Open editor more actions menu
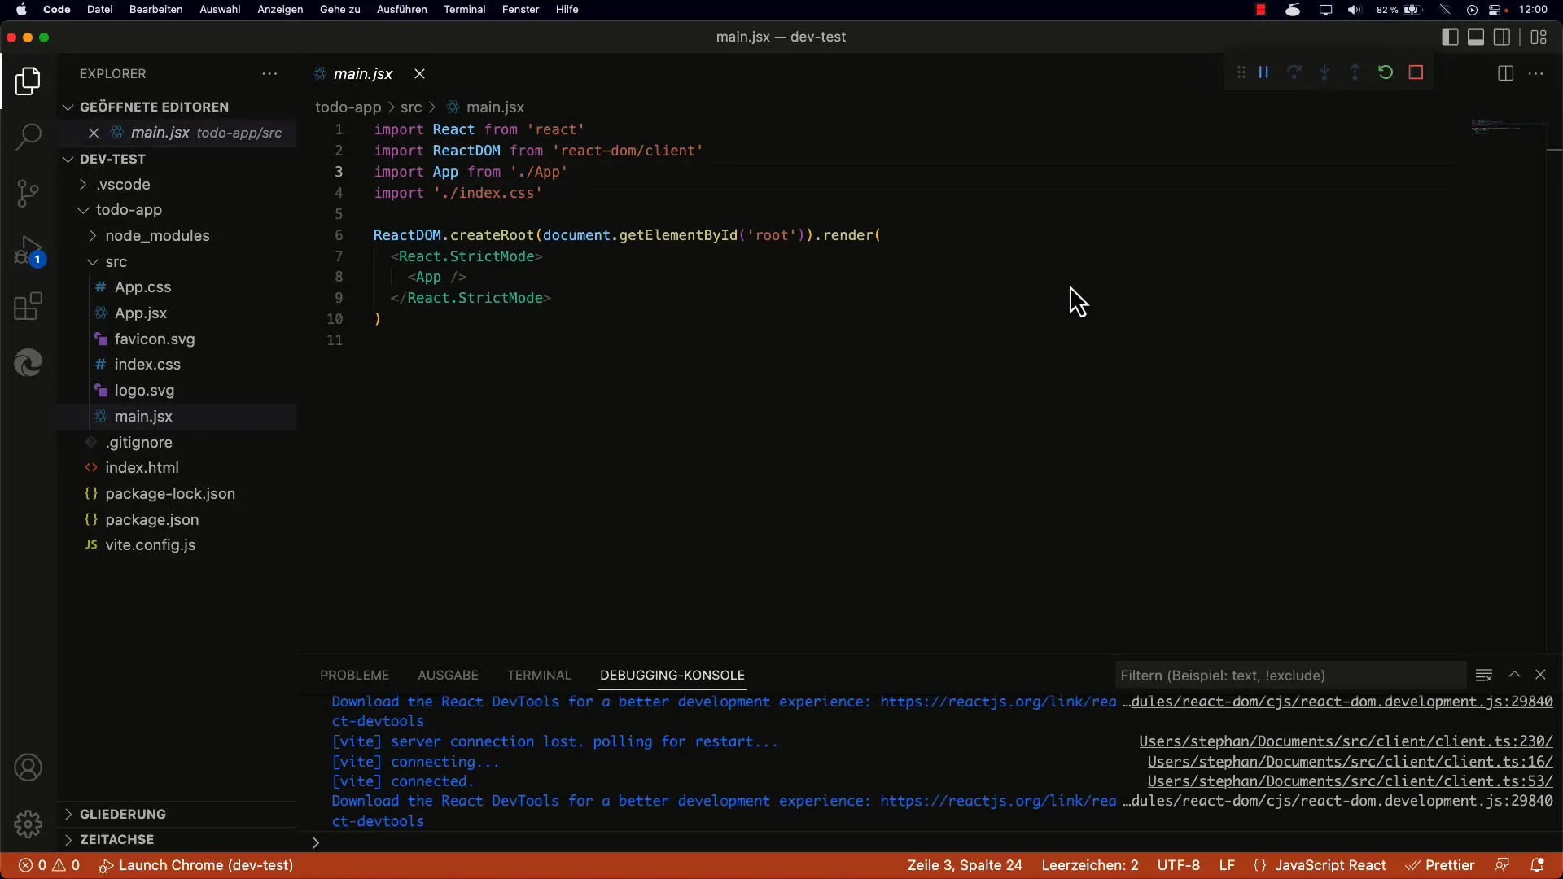 pos(1536,73)
